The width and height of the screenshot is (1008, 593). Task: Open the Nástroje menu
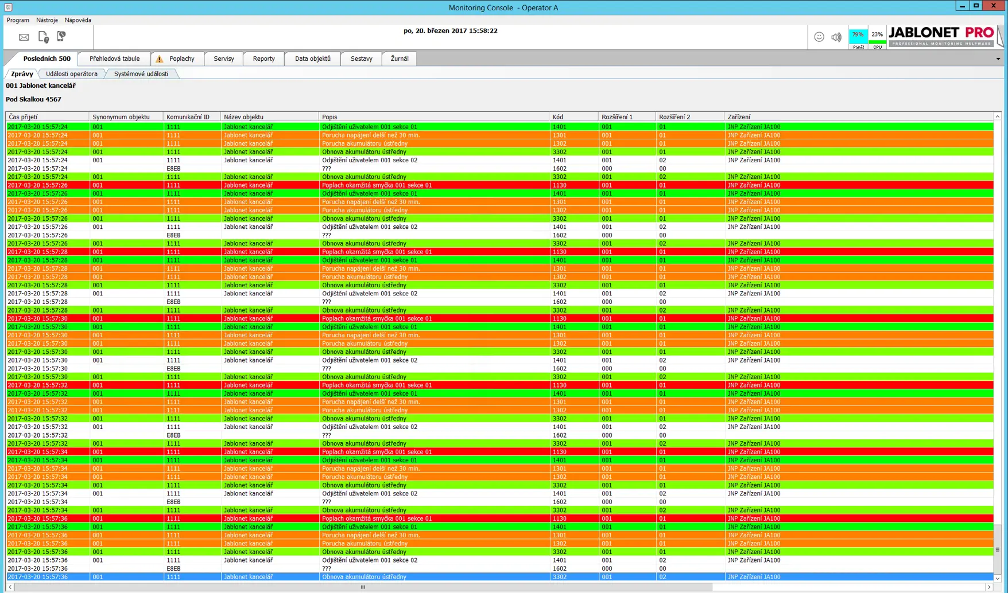click(x=47, y=20)
